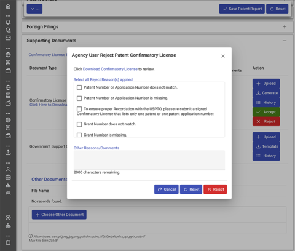Check 'Grant Number is missing'
Image resolution: width=295 pixels, height=251 pixels.
79,135
